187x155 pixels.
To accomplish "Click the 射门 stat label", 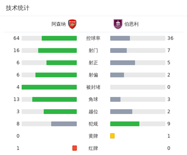I will click(93, 51).
